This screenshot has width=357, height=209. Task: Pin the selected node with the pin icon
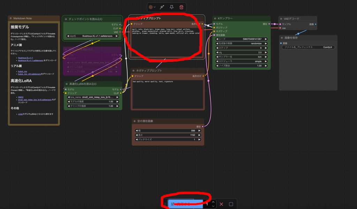click(x=172, y=7)
